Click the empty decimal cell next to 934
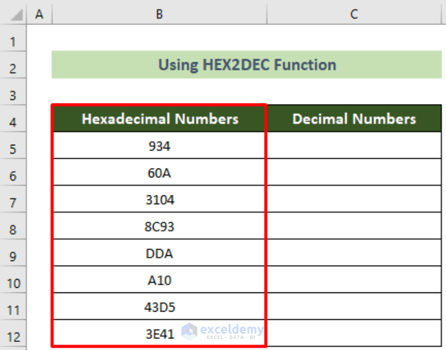 (354, 145)
